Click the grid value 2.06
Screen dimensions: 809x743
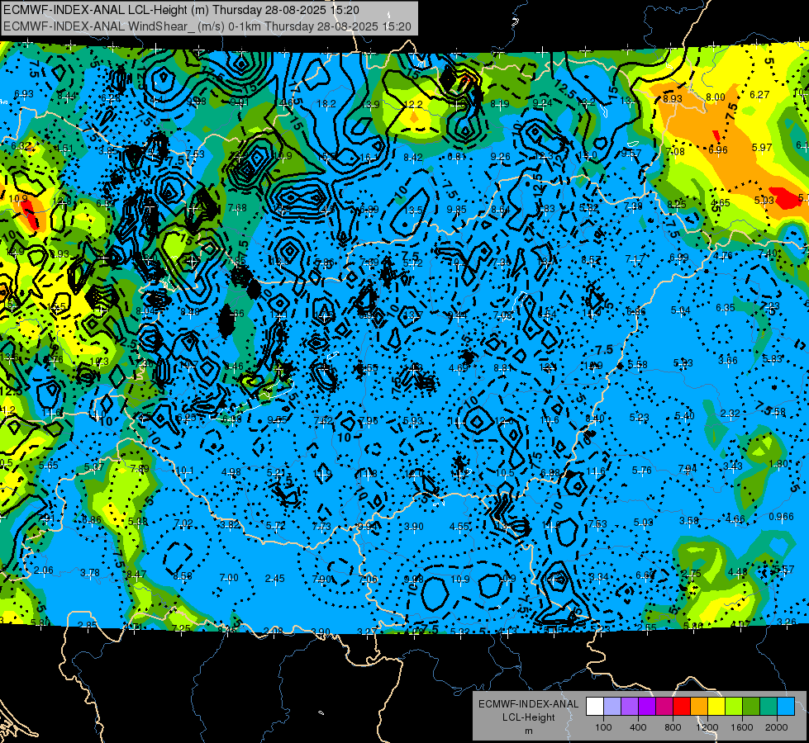pos(44,570)
